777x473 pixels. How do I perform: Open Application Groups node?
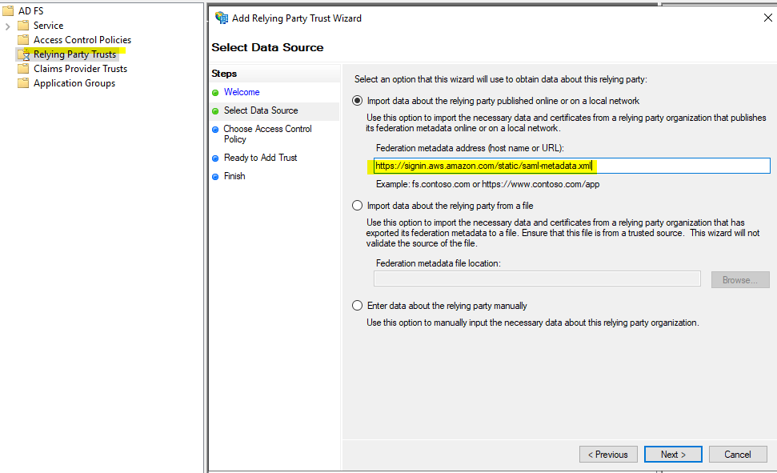74,83
